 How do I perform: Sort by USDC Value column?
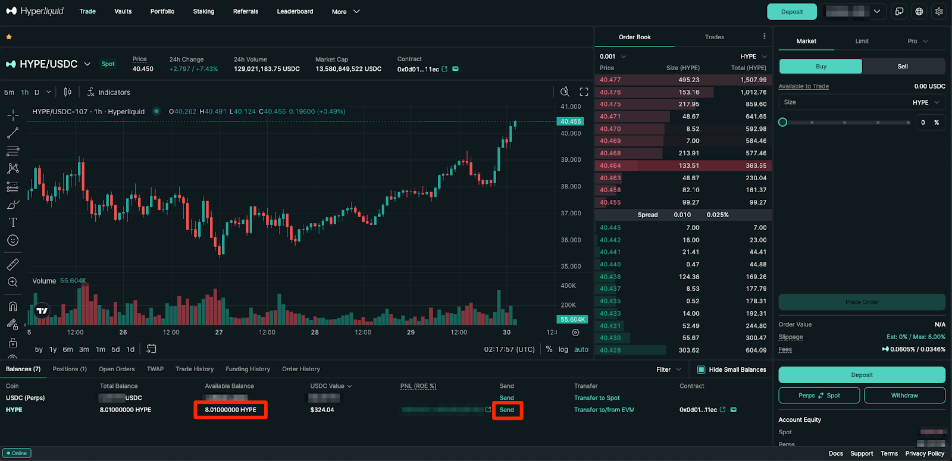[331, 386]
